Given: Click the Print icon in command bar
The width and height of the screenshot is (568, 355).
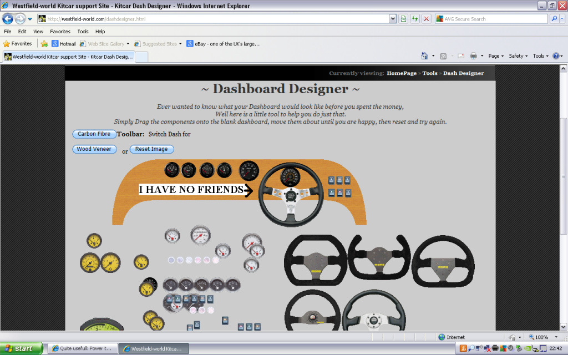Looking at the screenshot, I should coord(473,56).
